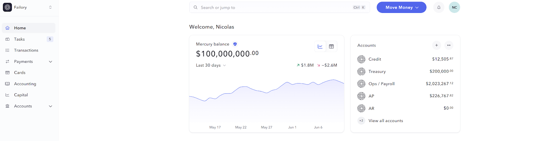Open the Move Money button menu
The height and width of the screenshot is (141, 533).
pyautogui.click(x=401, y=7)
